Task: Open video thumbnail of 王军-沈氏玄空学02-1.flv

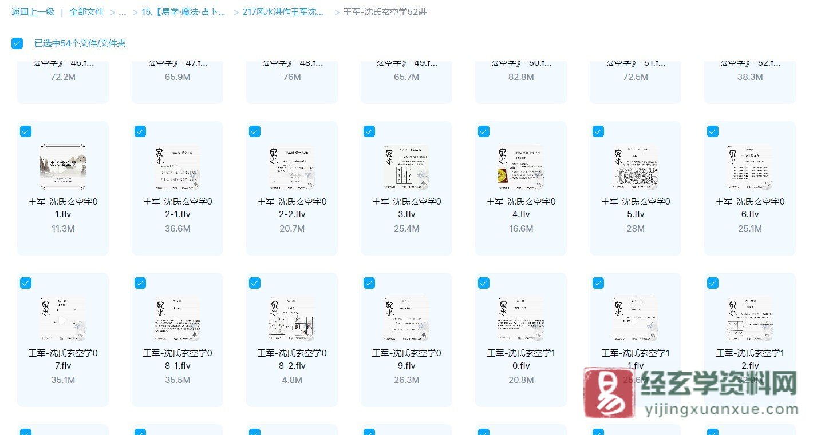Action: click(177, 167)
